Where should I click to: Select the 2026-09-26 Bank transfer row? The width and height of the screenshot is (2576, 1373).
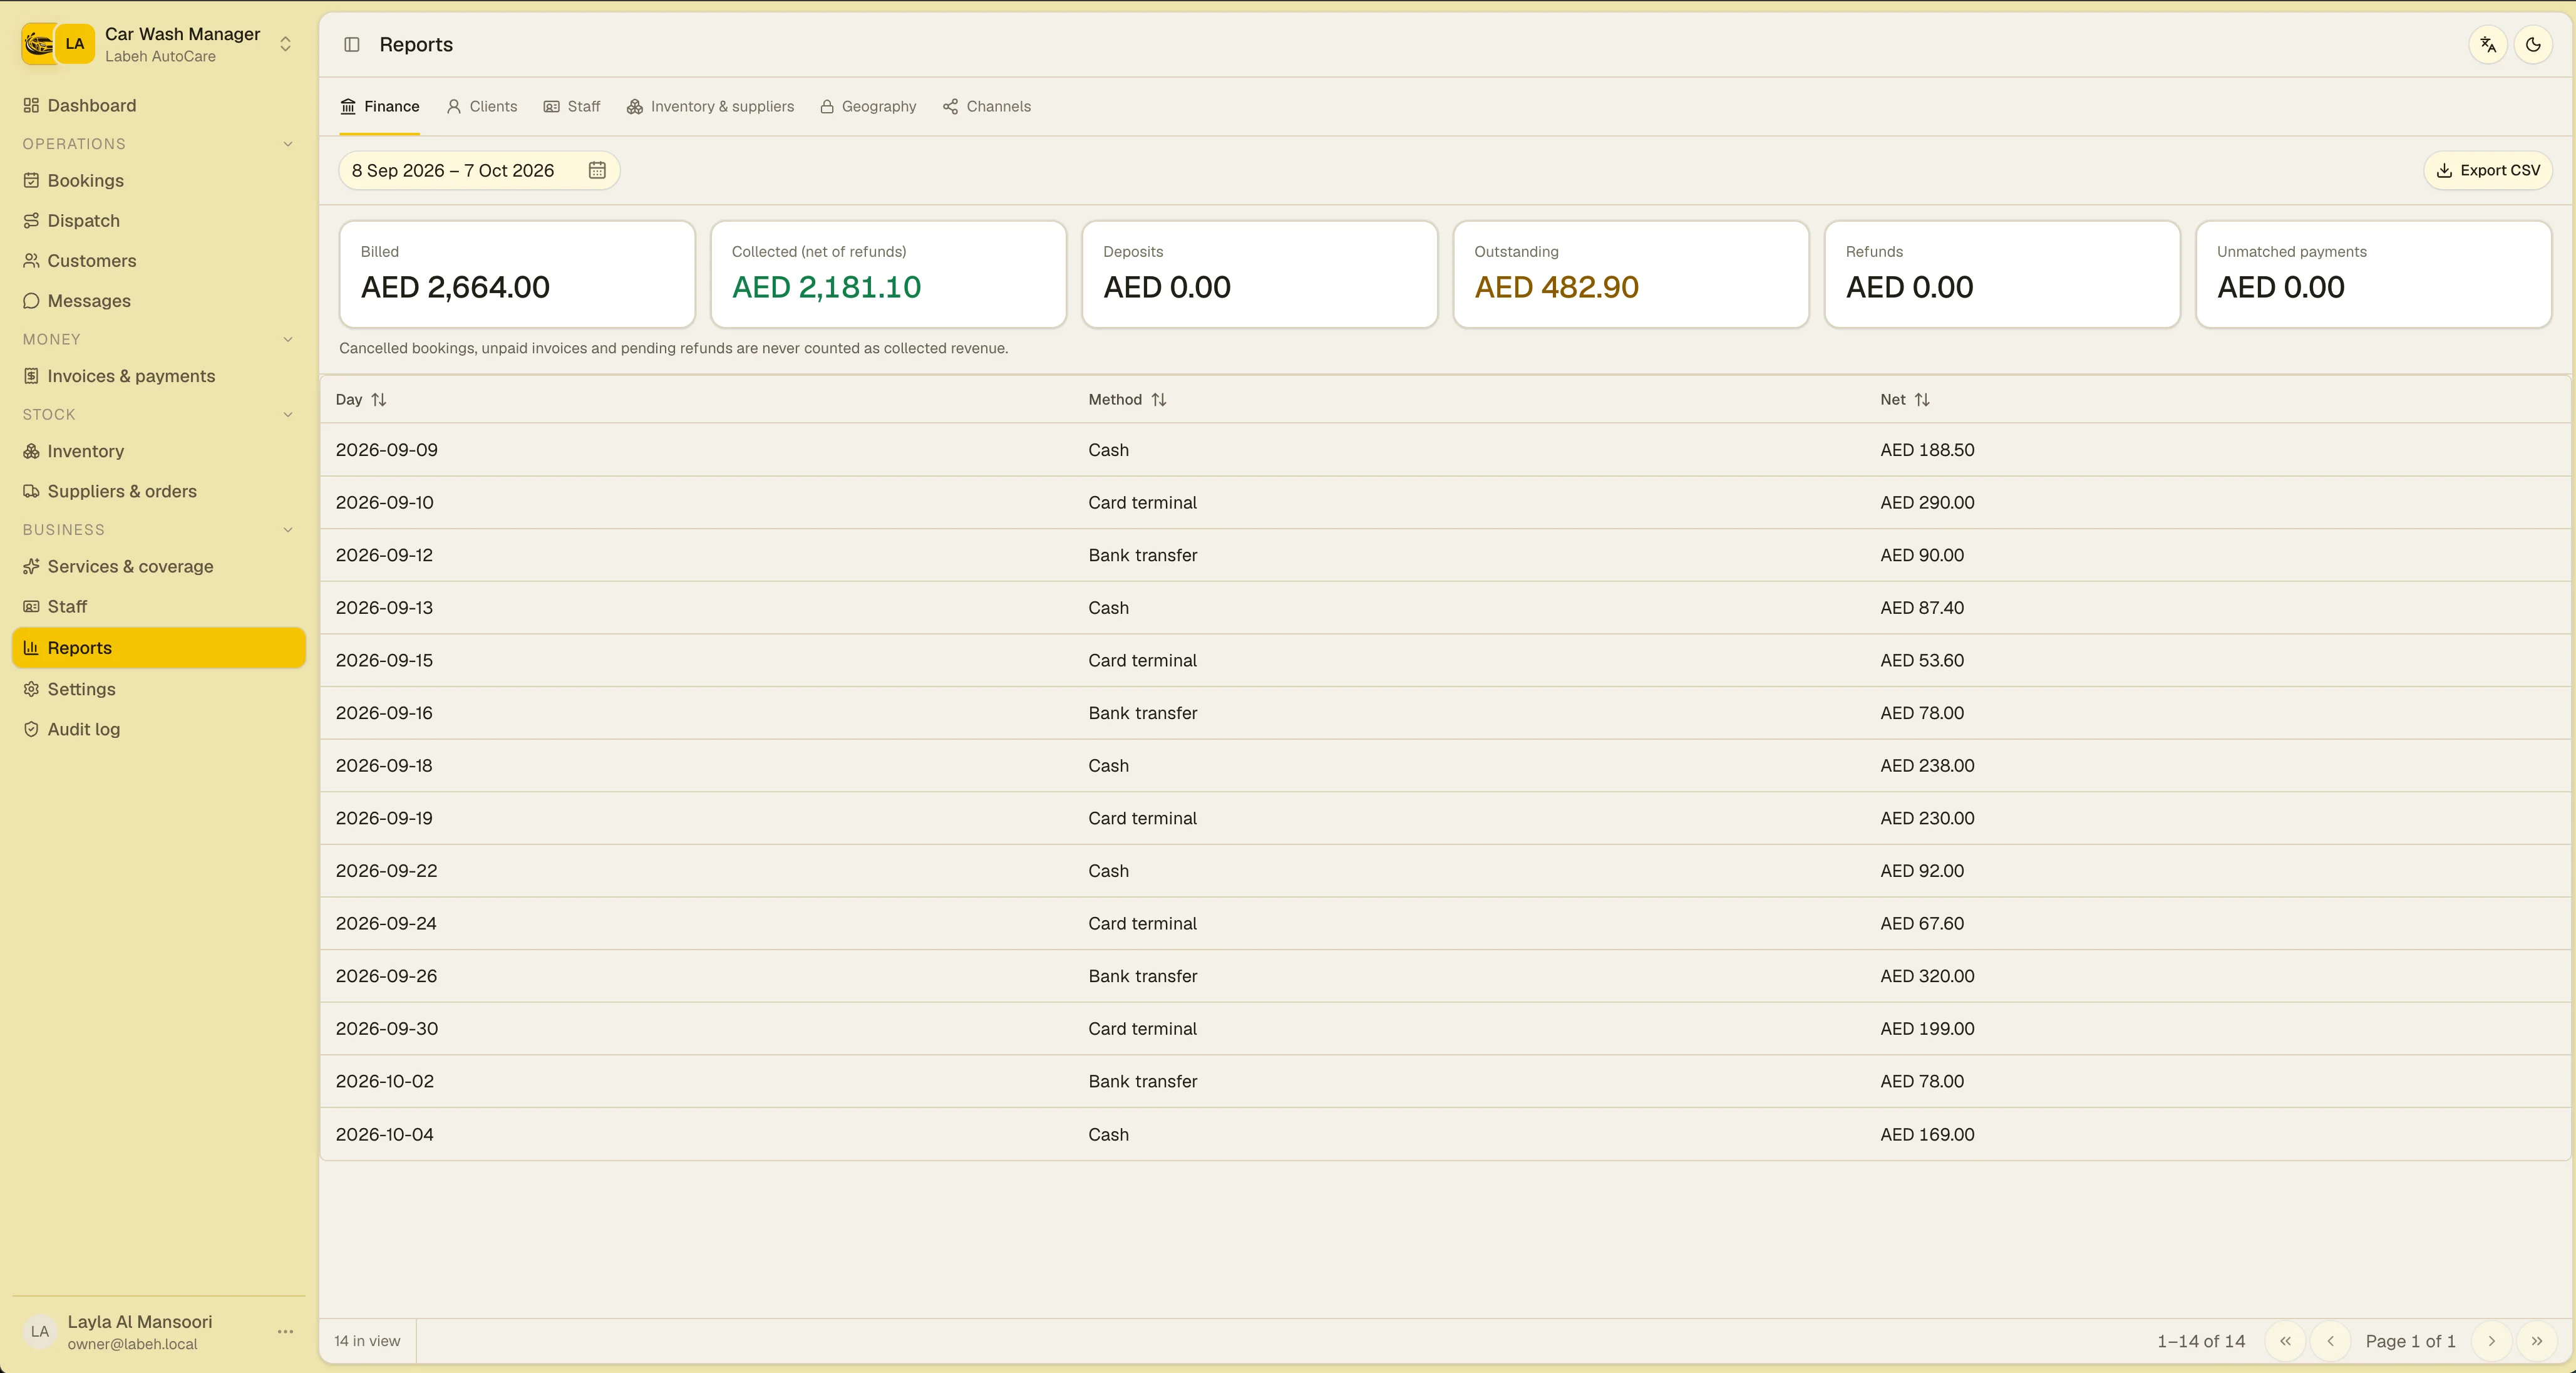[x=1445, y=976]
